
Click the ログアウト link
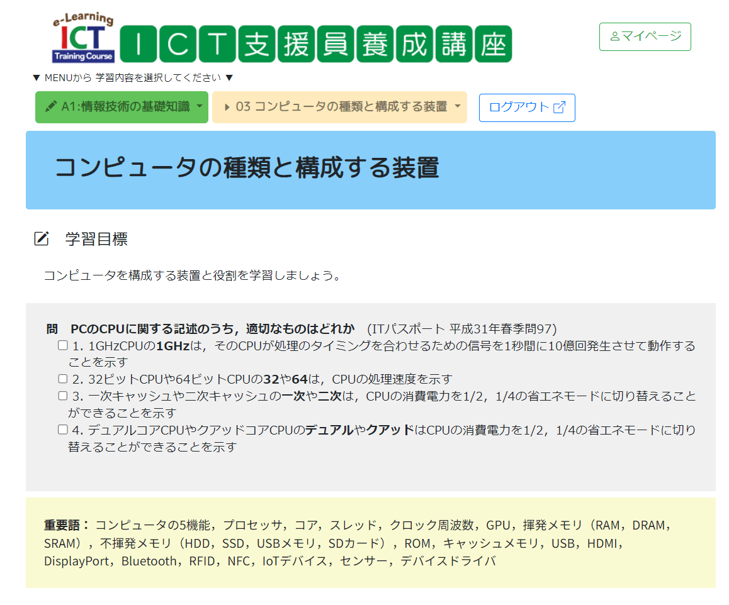pyautogui.click(x=527, y=108)
